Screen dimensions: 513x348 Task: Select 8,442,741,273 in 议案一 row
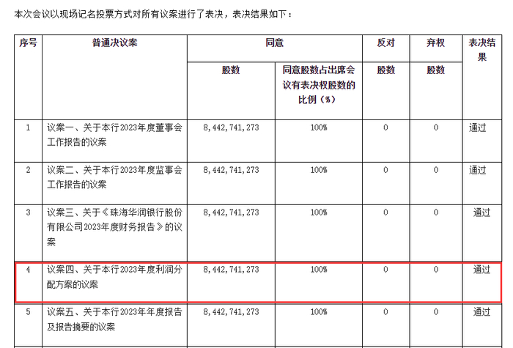pyautogui.click(x=231, y=127)
